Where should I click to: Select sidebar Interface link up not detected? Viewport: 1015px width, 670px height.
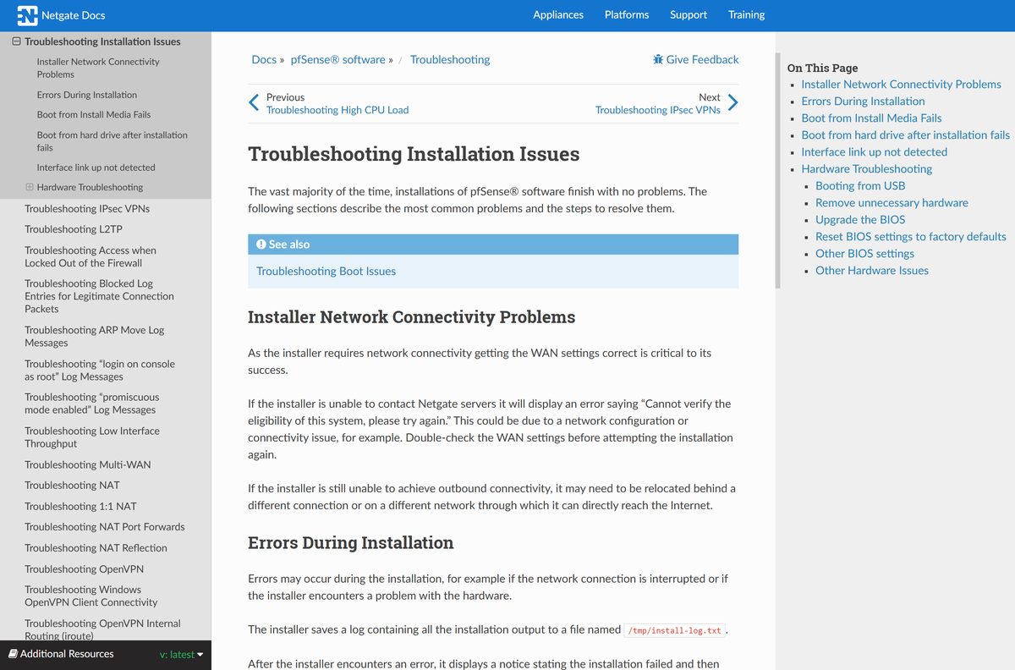tap(96, 167)
